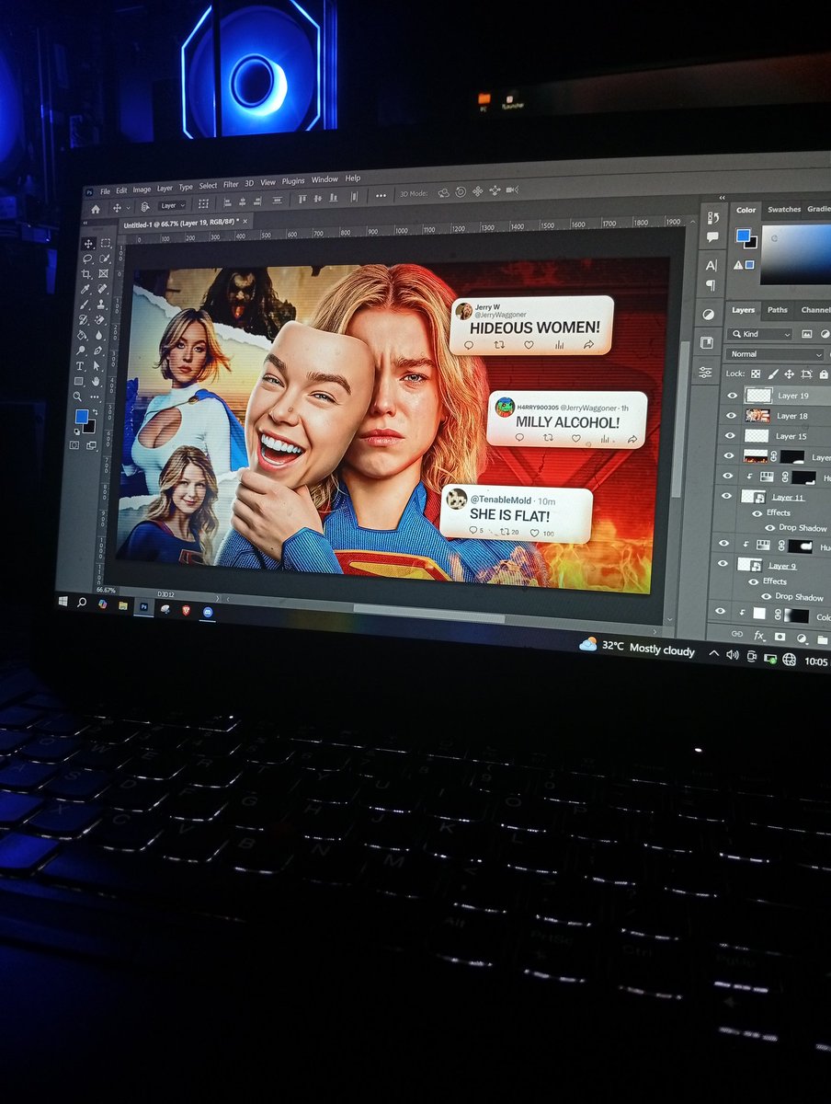
Task: Click the volume icon in system tray
Action: pyautogui.click(x=733, y=654)
